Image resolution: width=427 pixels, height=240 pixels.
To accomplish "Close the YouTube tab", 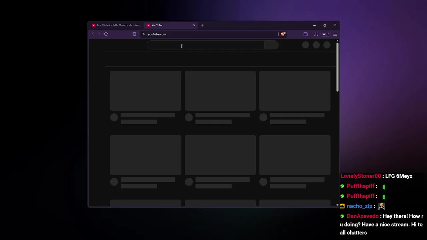I will click(x=194, y=25).
